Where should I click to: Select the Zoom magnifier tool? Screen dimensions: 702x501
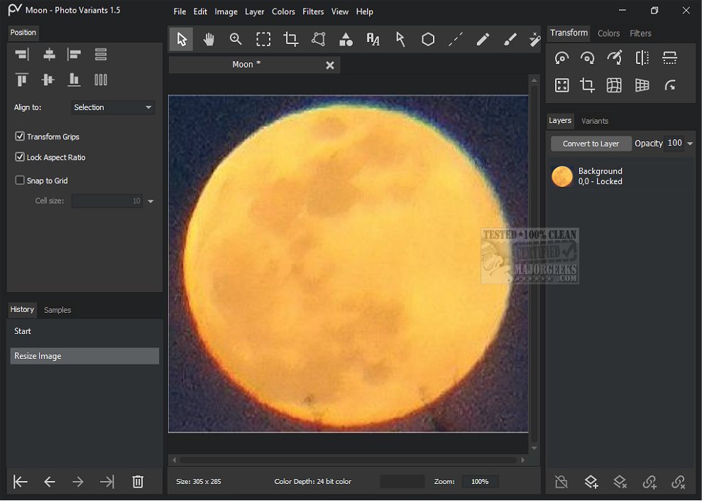point(236,40)
